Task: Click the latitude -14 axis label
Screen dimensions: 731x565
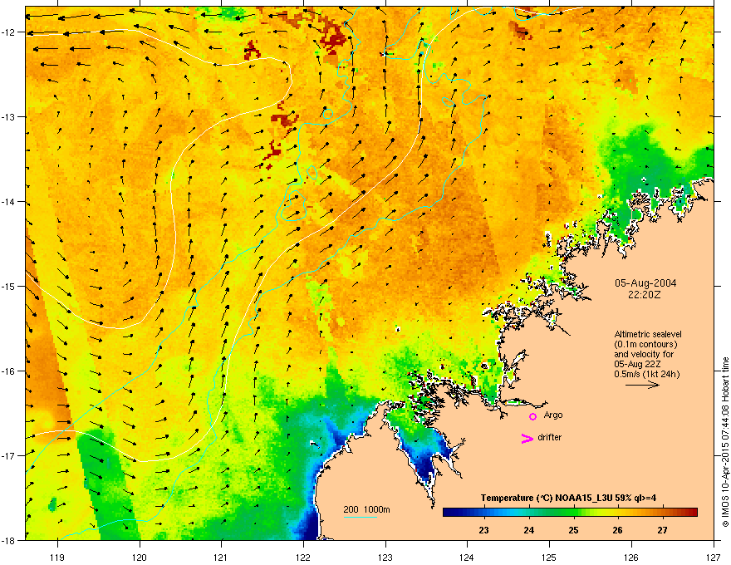Action: point(8,201)
